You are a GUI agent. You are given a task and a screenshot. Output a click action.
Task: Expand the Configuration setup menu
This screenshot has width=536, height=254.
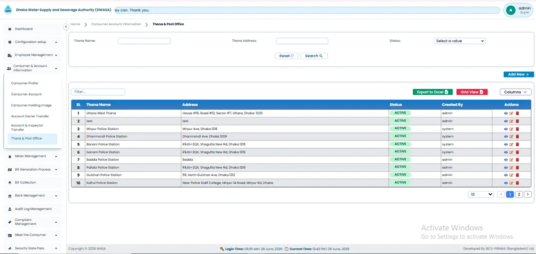33,42
